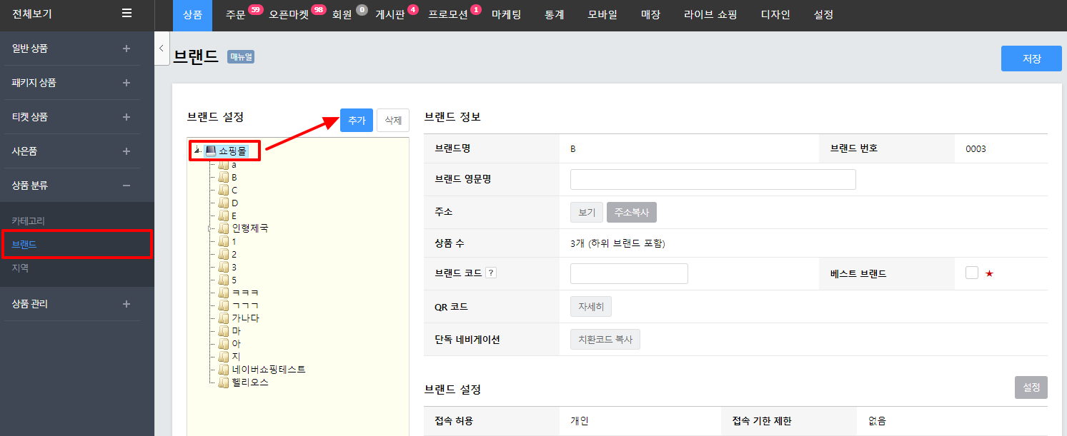1067x436 pixels.
Task: Go to 브랜드 in sidebar
Action: coord(24,245)
